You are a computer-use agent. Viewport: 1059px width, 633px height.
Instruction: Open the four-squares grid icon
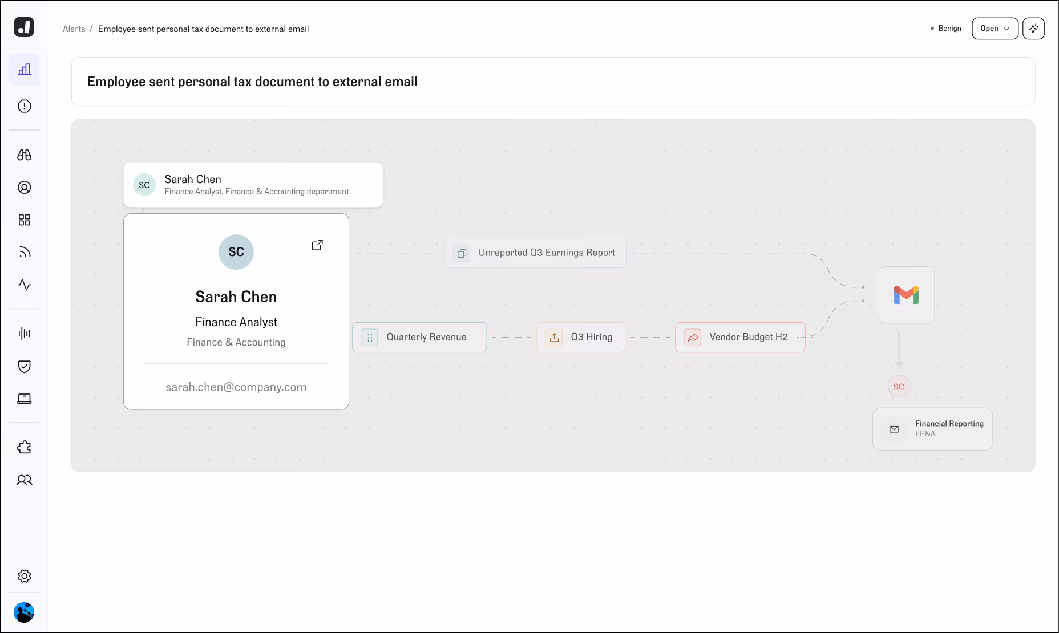(24, 220)
